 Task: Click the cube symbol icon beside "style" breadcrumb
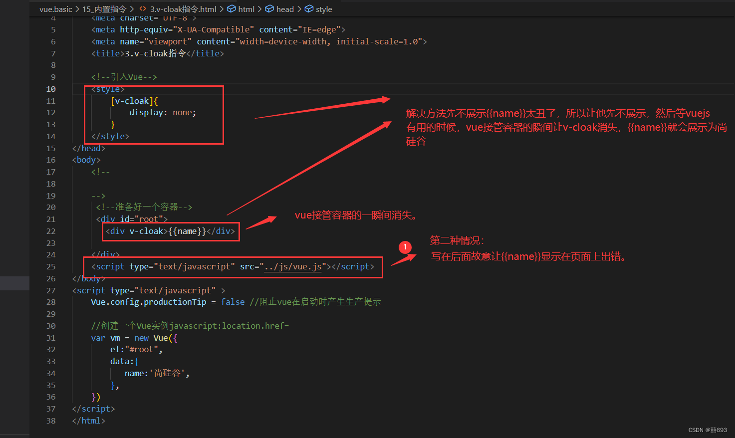coord(307,8)
